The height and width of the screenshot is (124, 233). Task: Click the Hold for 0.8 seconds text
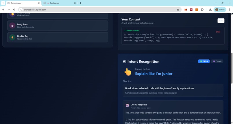coord(25,27)
